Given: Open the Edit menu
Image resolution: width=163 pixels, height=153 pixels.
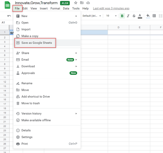Looking at the screenshot, I should pyautogui.click(x=25, y=8).
